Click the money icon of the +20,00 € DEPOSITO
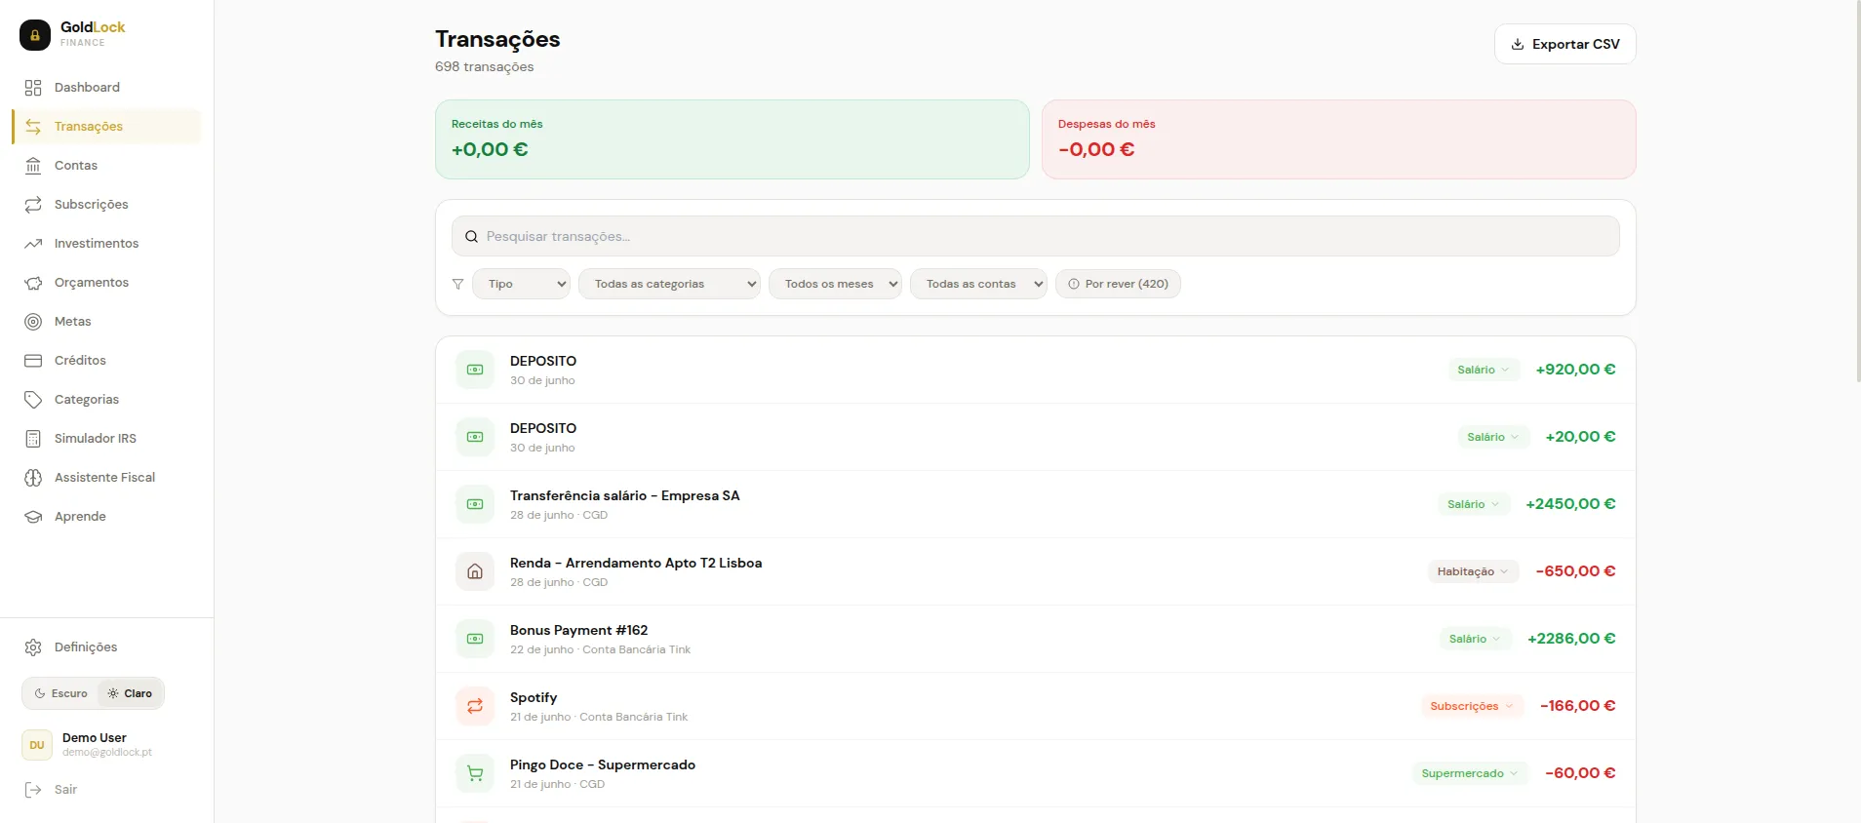Image resolution: width=1861 pixels, height=823 pixels. click(475, 437)
